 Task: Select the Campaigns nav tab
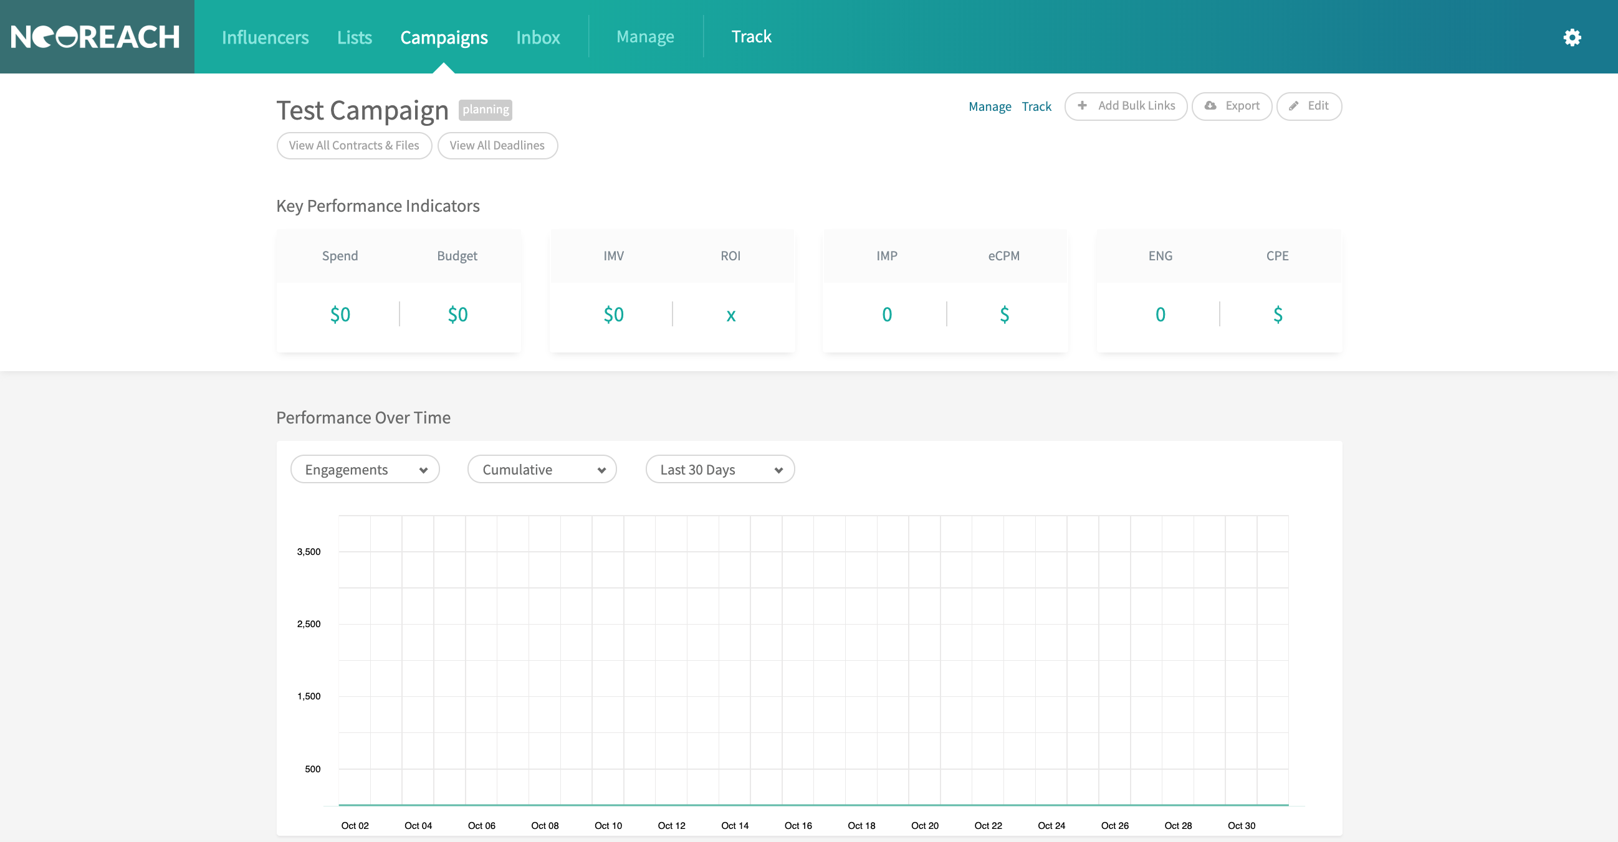click(444, 37)
